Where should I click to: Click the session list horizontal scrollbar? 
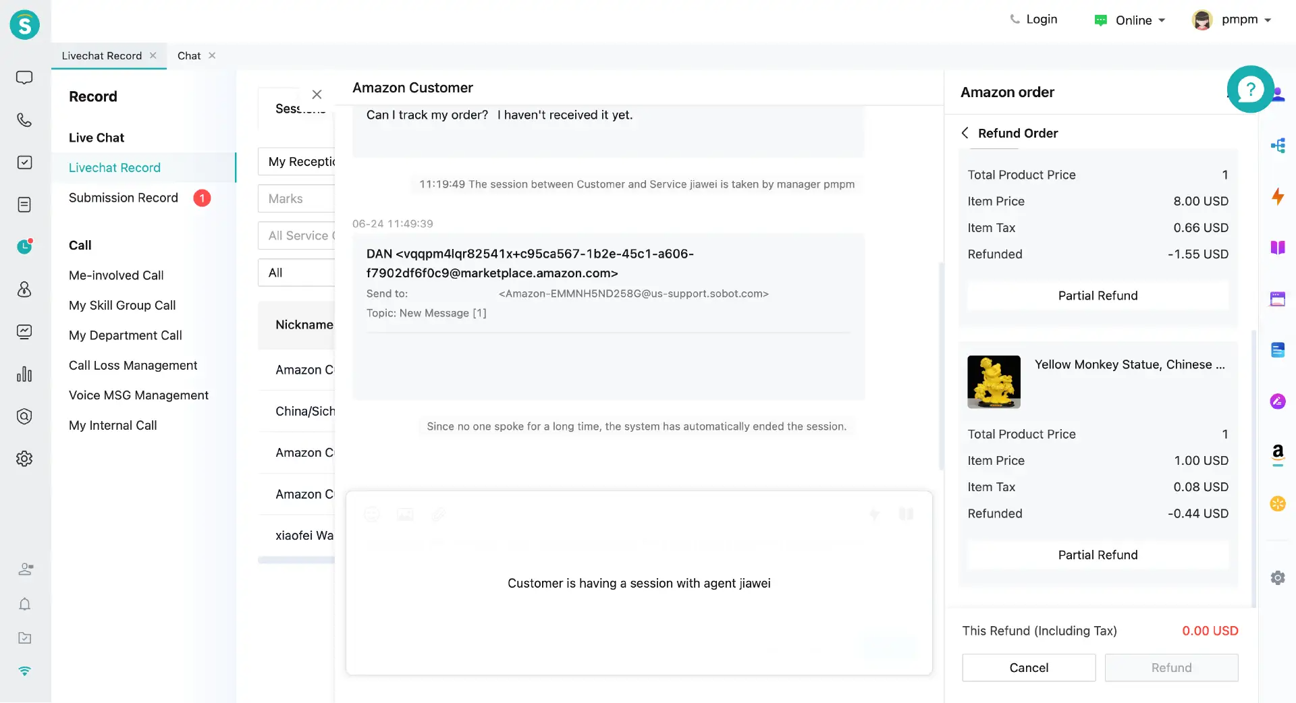[x=296, y=560]
